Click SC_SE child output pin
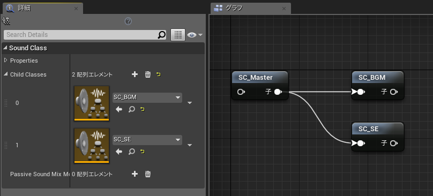433x196 pixels. pos(393,143)
